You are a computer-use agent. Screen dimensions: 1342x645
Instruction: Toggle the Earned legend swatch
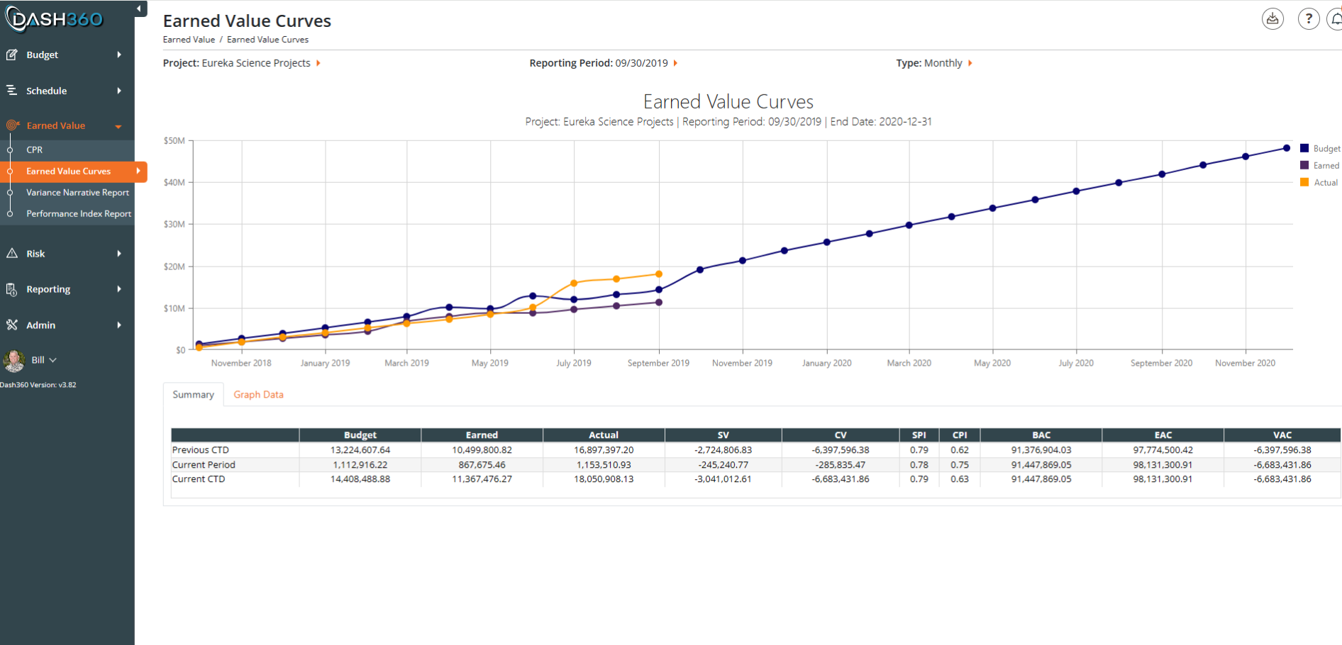tap(1304, 165)
